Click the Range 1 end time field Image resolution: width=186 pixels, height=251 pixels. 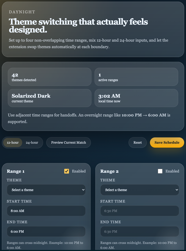46,231
